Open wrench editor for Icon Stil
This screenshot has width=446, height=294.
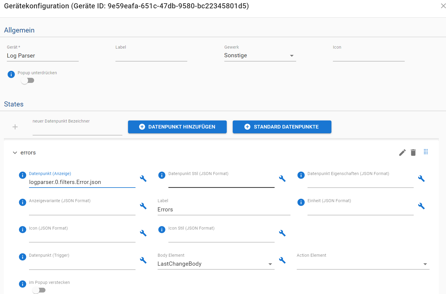pos(282,233)
